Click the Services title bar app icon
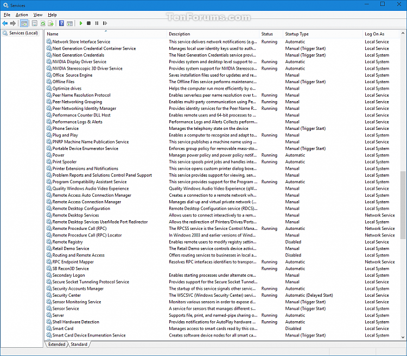 pos(6,5)
